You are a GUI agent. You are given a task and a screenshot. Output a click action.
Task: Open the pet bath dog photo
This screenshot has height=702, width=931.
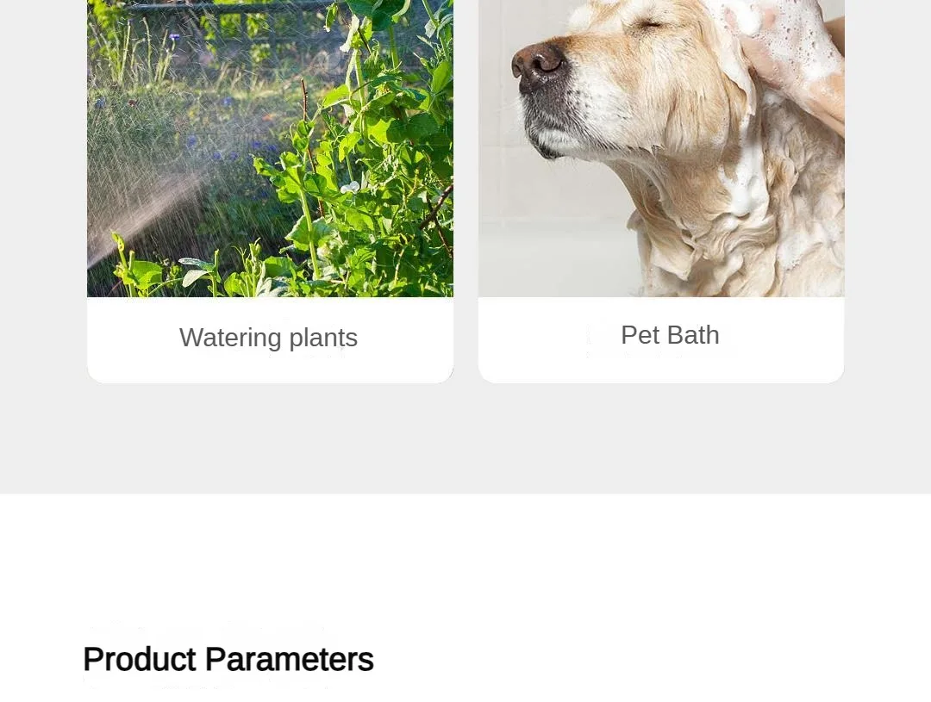(x=661, y=148)
